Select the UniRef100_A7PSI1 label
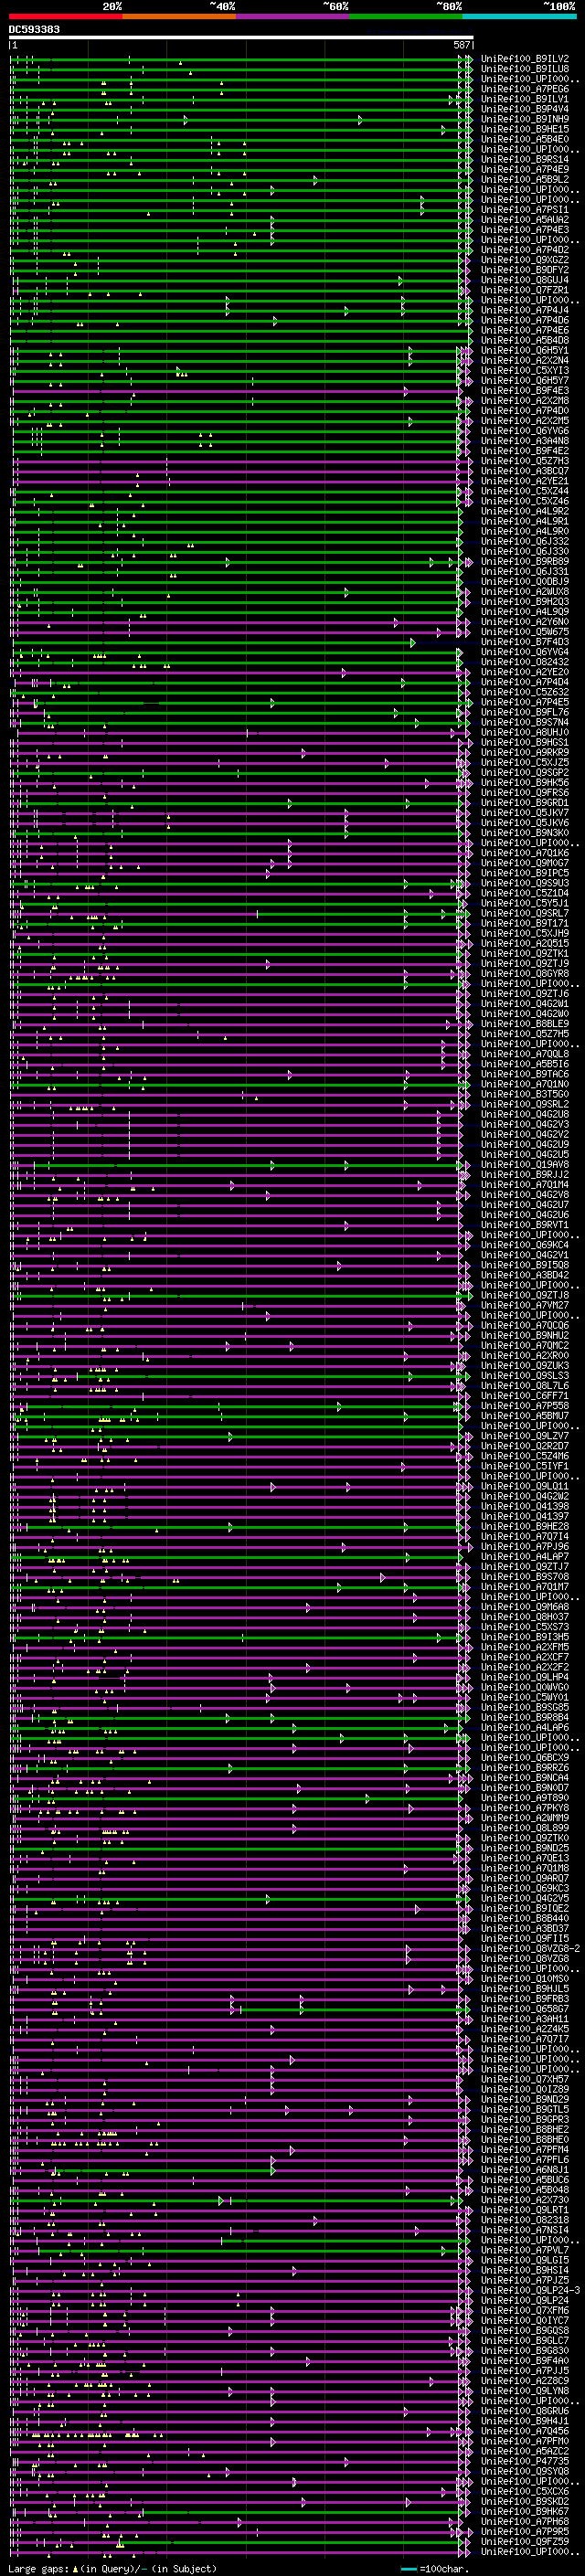Screen dimensions: 585x2576 click(x=525, y=210)
